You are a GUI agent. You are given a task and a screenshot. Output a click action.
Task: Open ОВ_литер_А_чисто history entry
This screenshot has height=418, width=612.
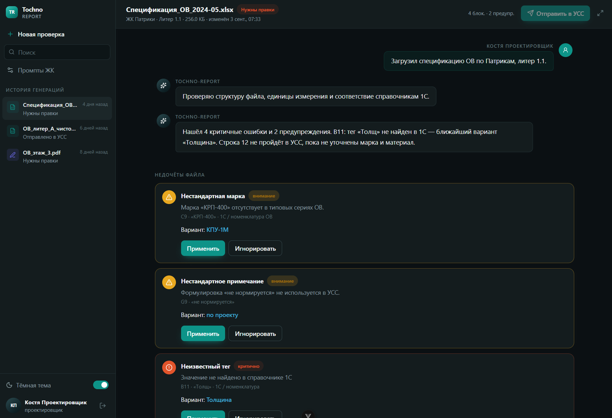[57, 132]
